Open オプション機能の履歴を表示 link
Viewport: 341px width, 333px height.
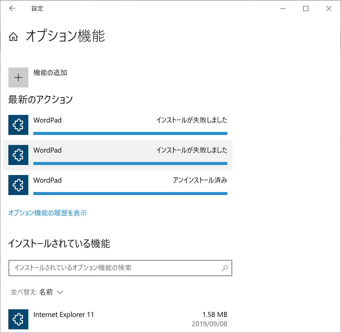[48, 213]
